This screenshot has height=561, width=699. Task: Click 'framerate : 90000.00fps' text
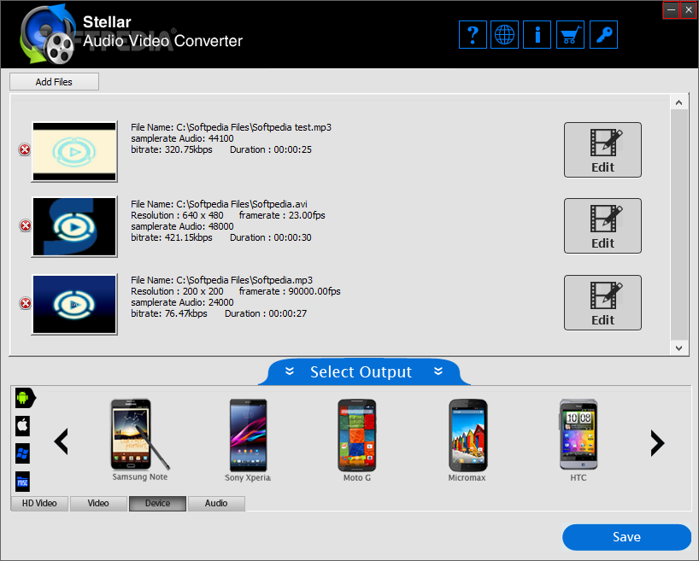[290, 291]
